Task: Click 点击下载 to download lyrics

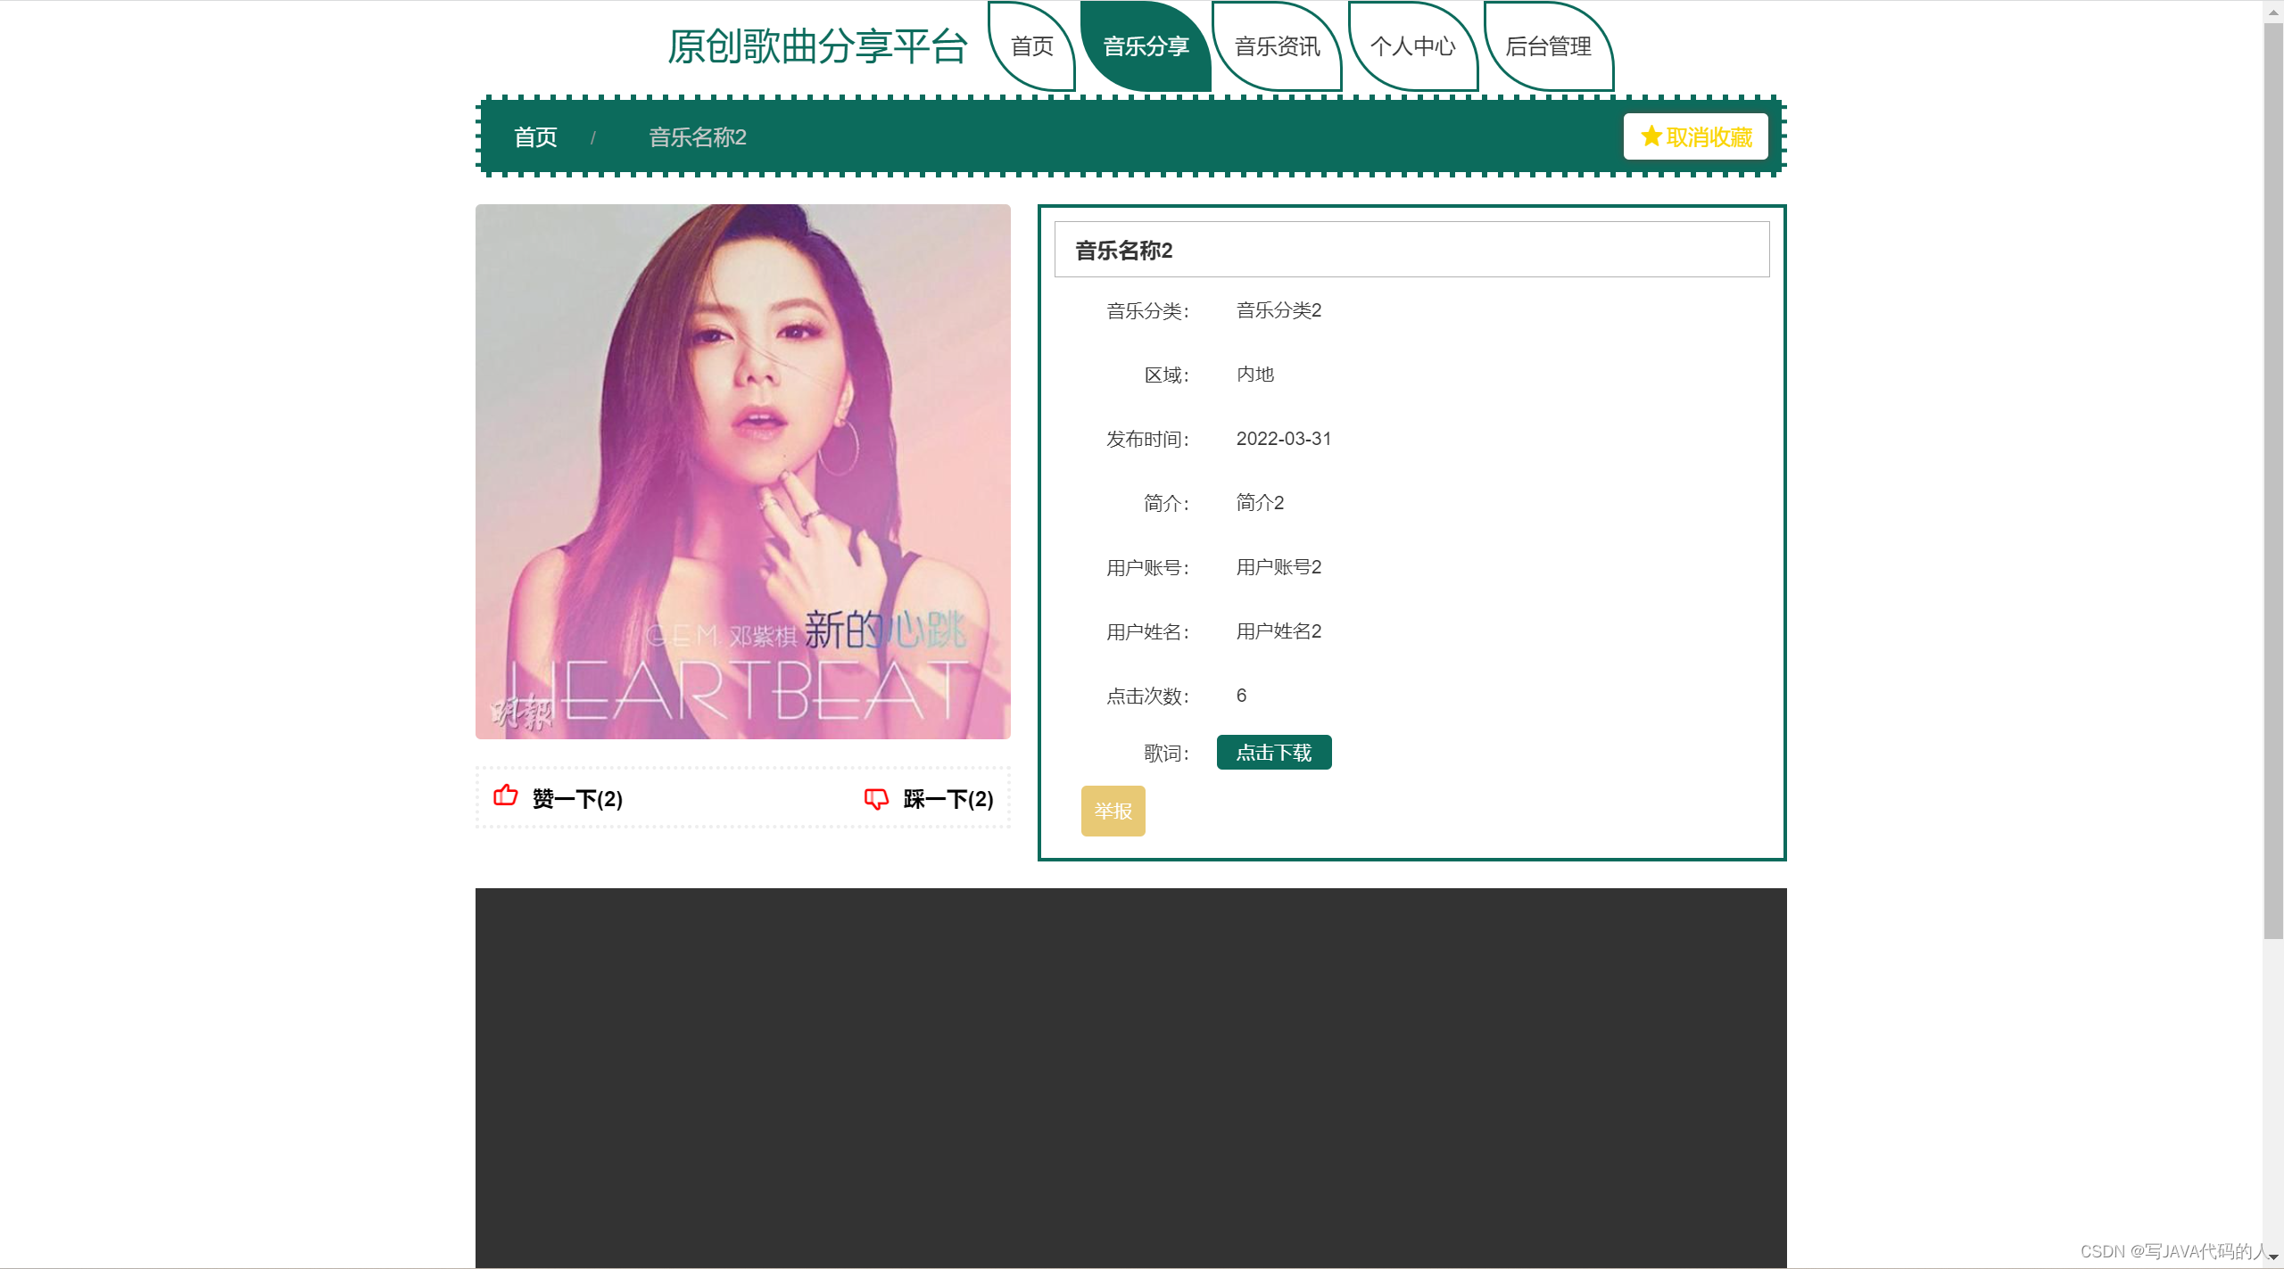Action: point(1273,752)
